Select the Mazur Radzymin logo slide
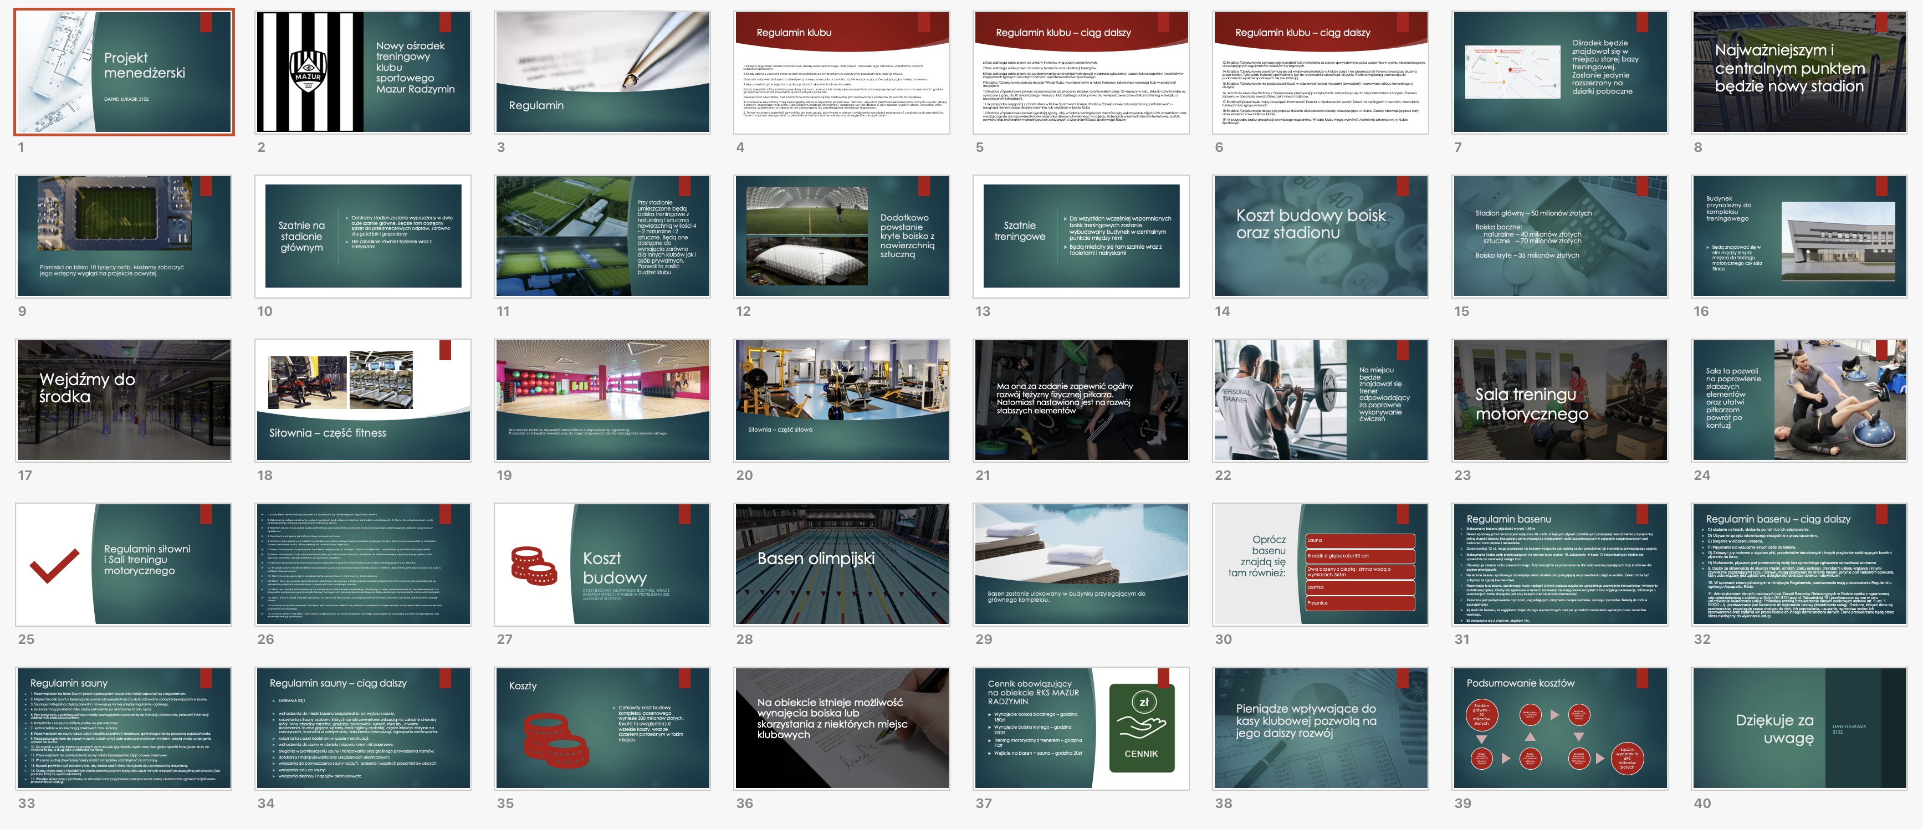The image size is (1923, 829). (x=363, y=73)
